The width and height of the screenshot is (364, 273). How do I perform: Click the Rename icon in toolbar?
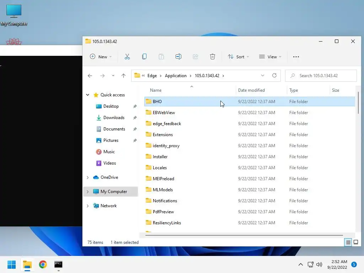(178, 57)
